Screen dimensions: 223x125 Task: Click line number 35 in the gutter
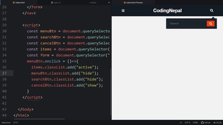click(x=4, y=61)
